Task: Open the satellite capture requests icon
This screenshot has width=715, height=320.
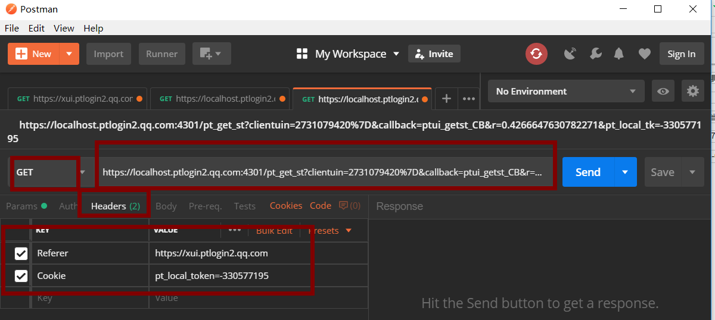Action: (x=570, y=54)
